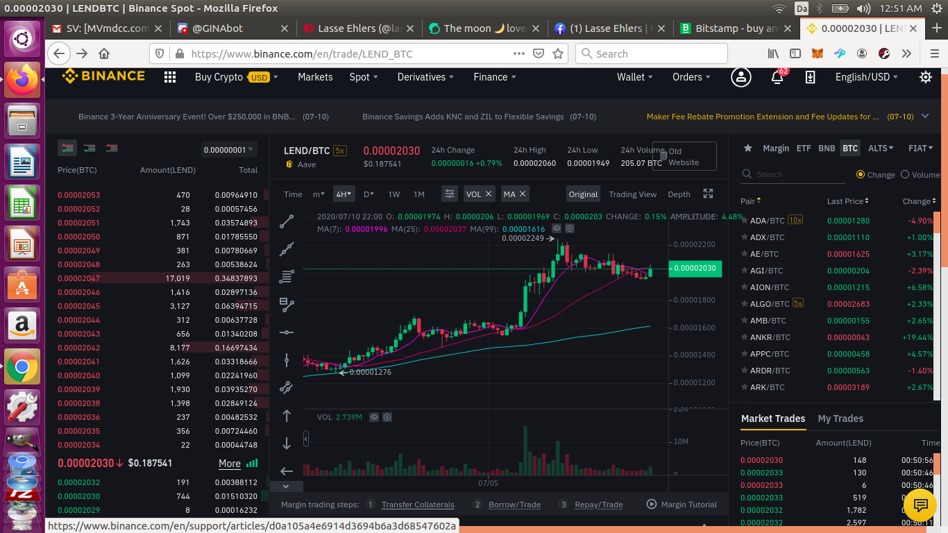Image resolution: width=948 pixels, height=533 pixels.
Task: Open Firefox bookmark star in address bar
Action: (558, 53)
